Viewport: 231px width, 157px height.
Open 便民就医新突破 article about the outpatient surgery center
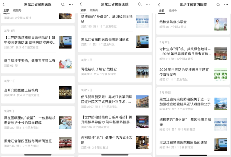coord(106,99)
